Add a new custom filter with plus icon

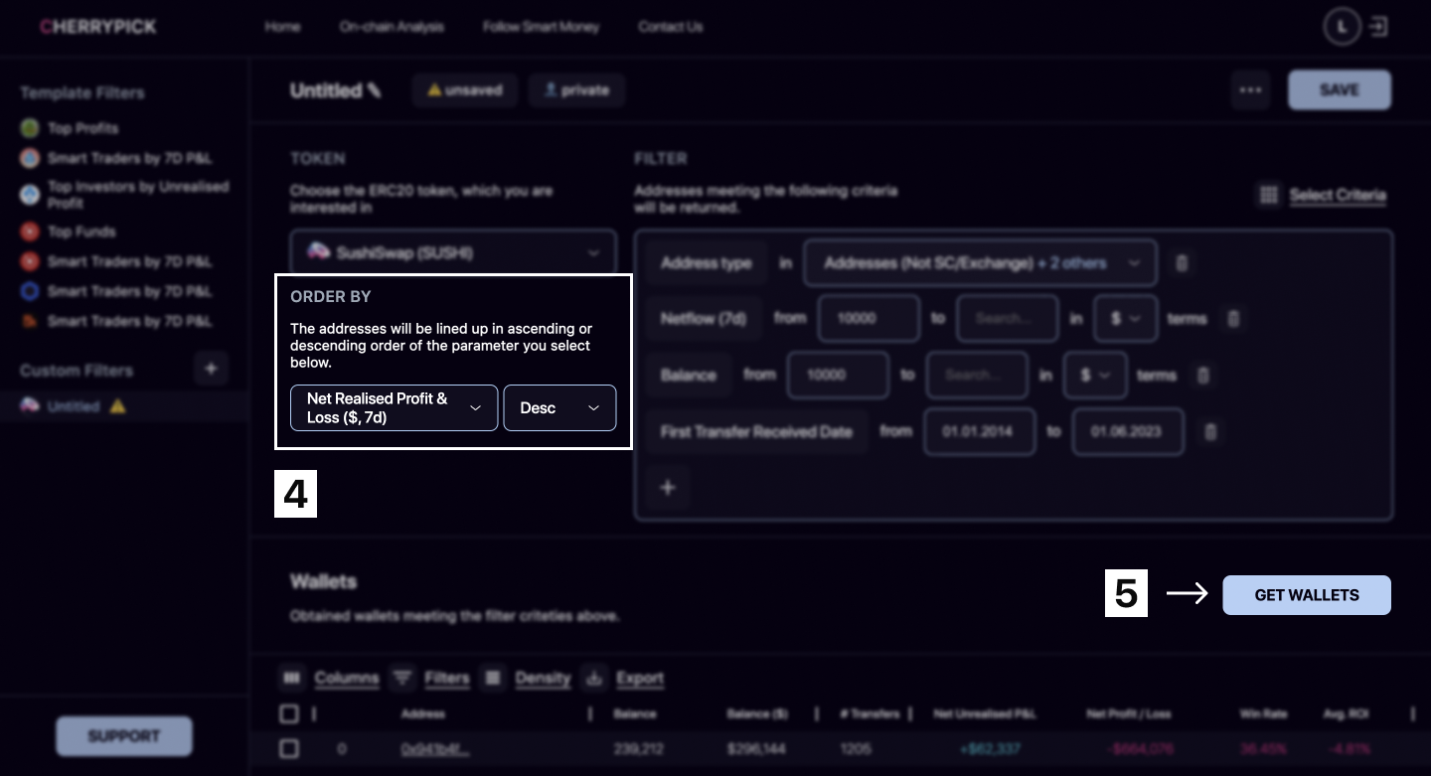(211, 370)
